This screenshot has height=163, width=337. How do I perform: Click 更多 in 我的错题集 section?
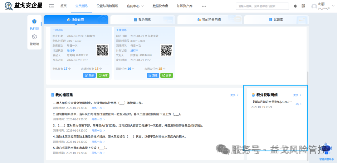[x=234, y=95]
